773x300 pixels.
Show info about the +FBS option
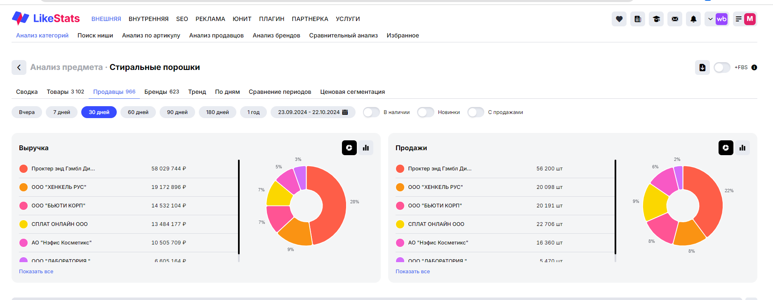tap(754, 67)
